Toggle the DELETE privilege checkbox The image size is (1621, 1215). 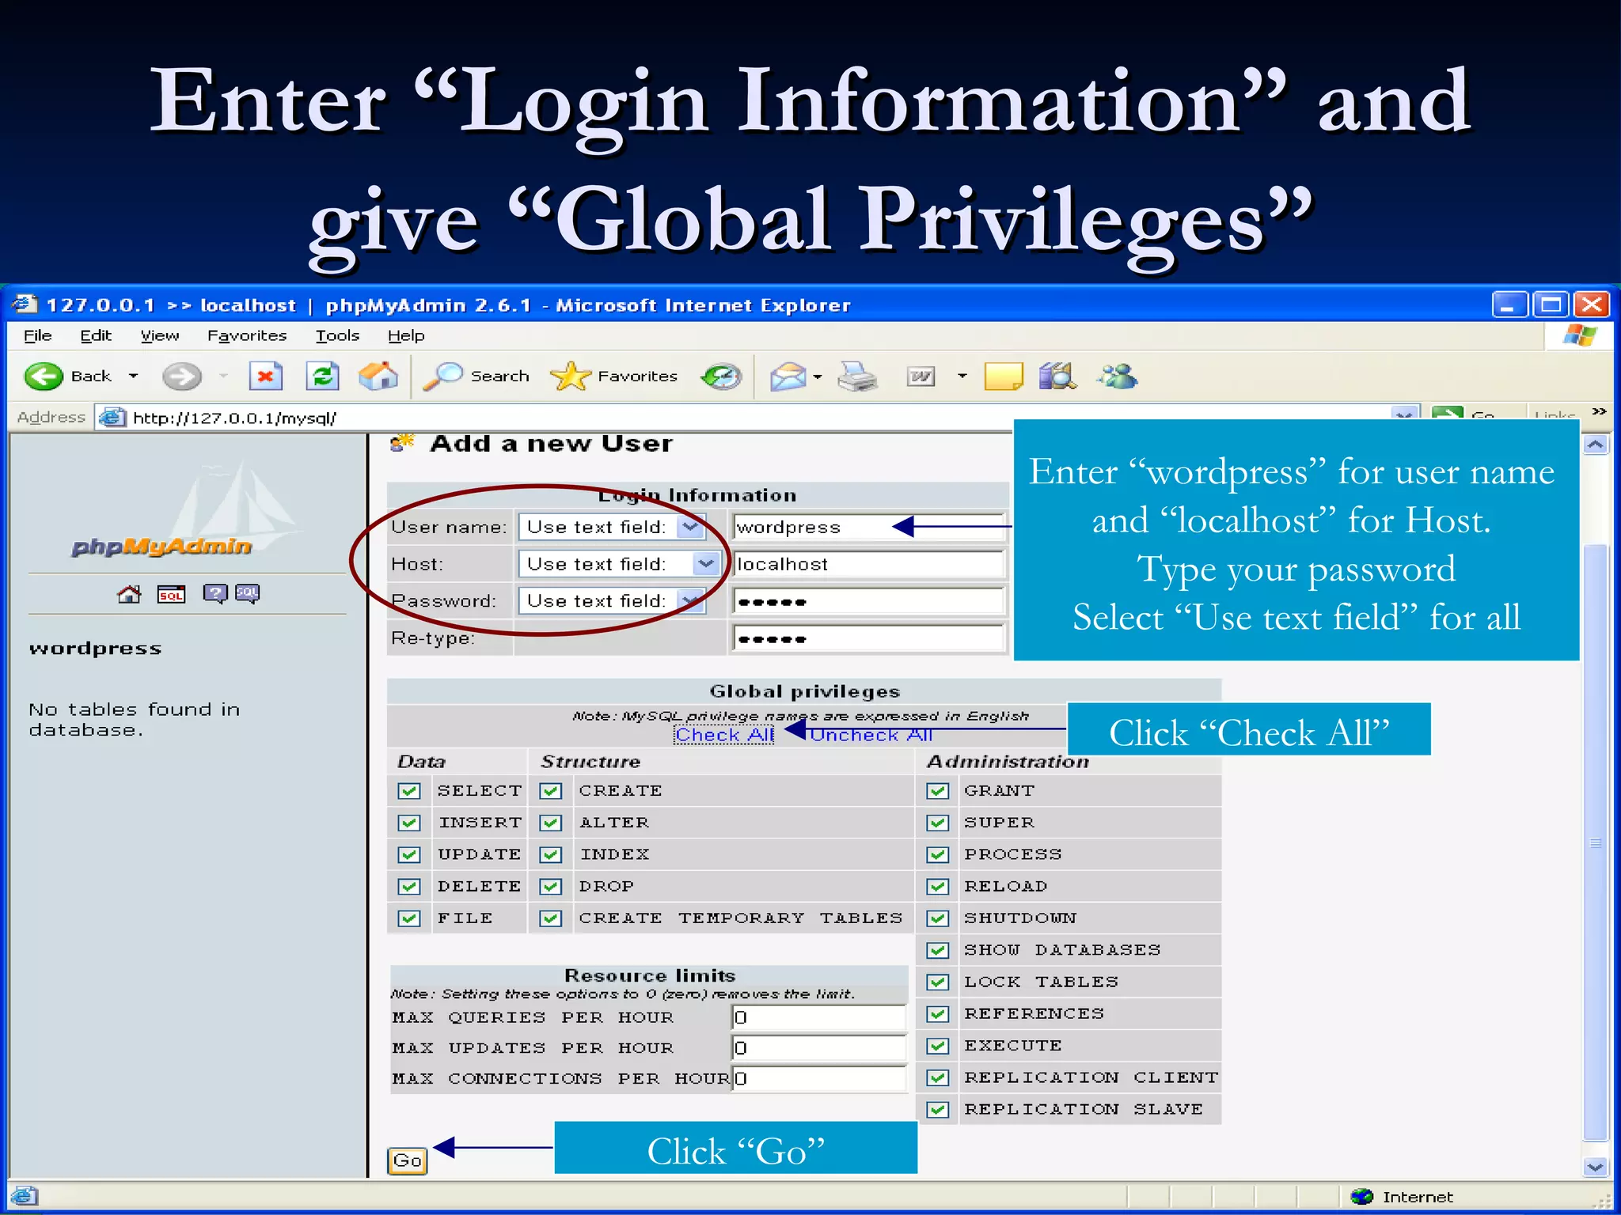[409, 887]
